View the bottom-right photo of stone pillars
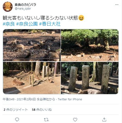 [x=90, y=78]
